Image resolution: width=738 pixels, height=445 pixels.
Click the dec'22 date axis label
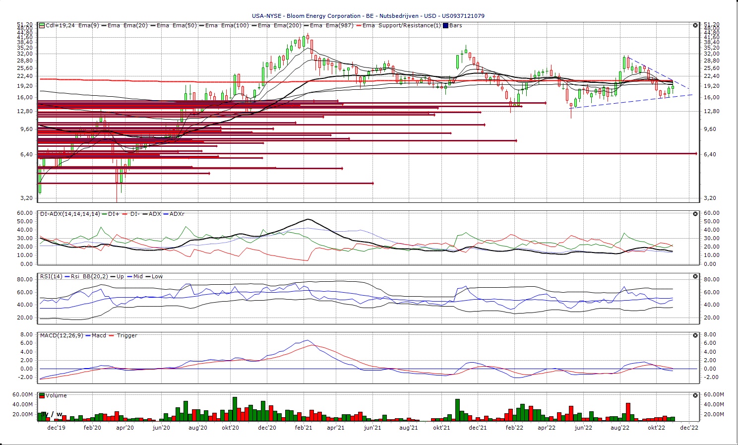[689, 428]
